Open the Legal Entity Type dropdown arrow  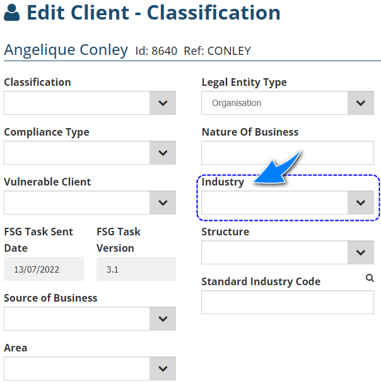pos(360,103)
